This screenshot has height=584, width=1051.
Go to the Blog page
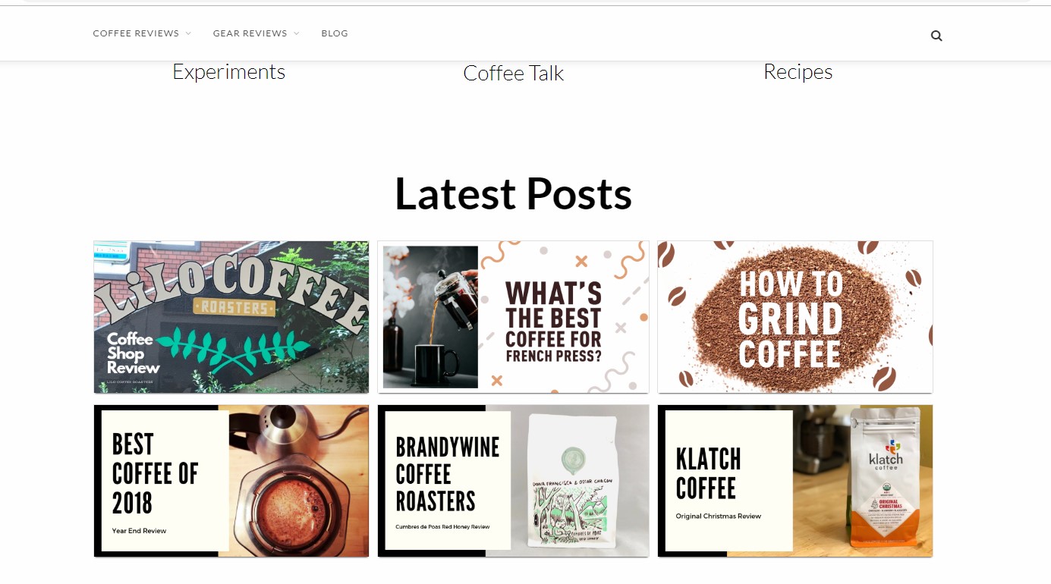click(335, 33)
